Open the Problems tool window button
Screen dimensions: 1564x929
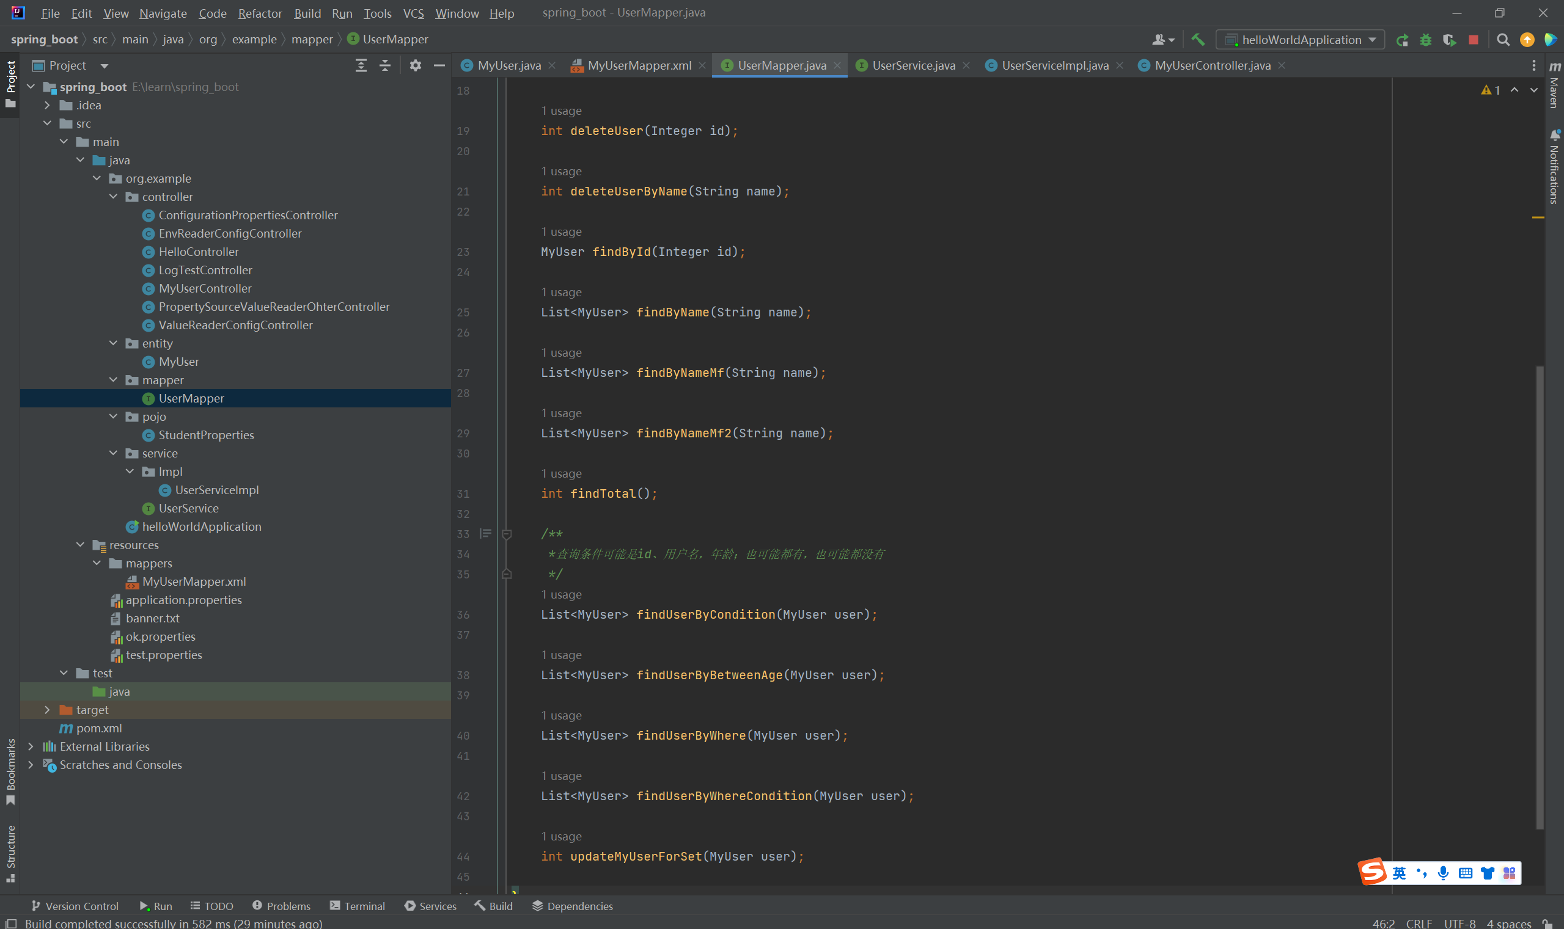[x=281, y=906]
